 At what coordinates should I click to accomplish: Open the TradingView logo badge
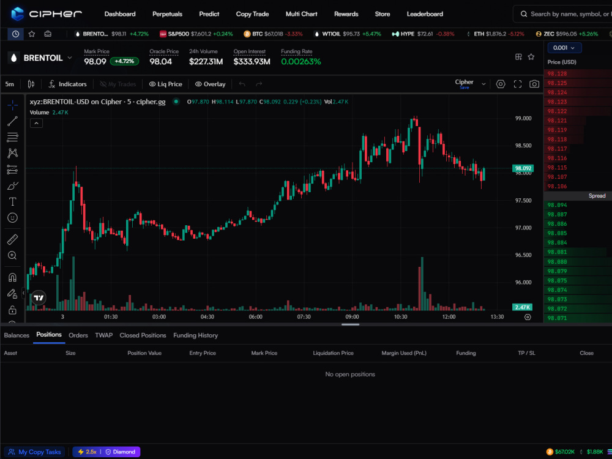(39, 298)
